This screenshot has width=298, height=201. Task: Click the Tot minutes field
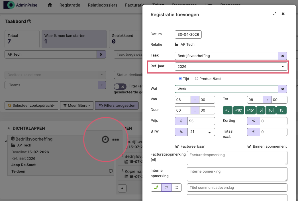pyautogui.click(x=279, y=100)
